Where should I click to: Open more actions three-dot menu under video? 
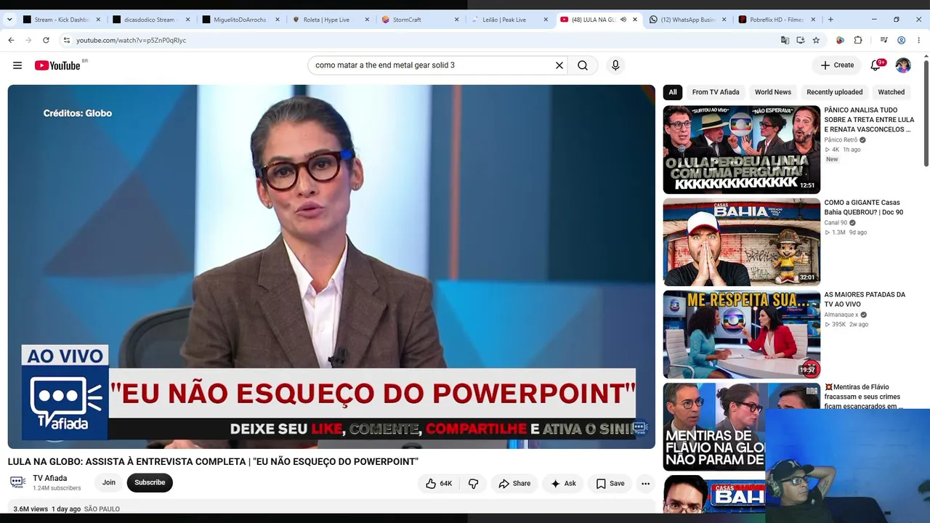[645, 483]
